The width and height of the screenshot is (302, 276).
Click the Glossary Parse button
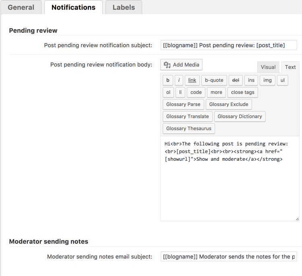(x=183, y=104)
